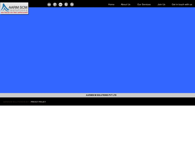Open the Privacy Policy link
195x146 pixels.
point(38,102)
